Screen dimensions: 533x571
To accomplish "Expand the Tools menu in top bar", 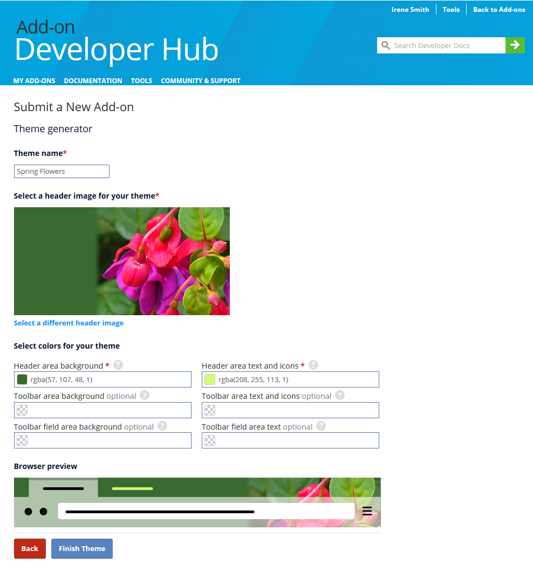I will point(451,9).
